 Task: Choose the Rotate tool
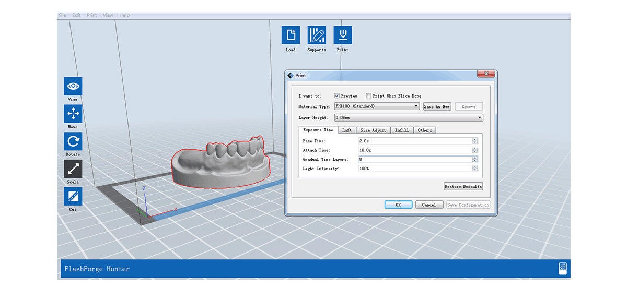click(x=73, y=141)
